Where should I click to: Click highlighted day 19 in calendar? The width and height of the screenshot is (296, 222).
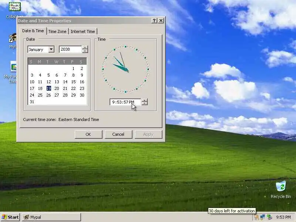click(x=48, y=88)
